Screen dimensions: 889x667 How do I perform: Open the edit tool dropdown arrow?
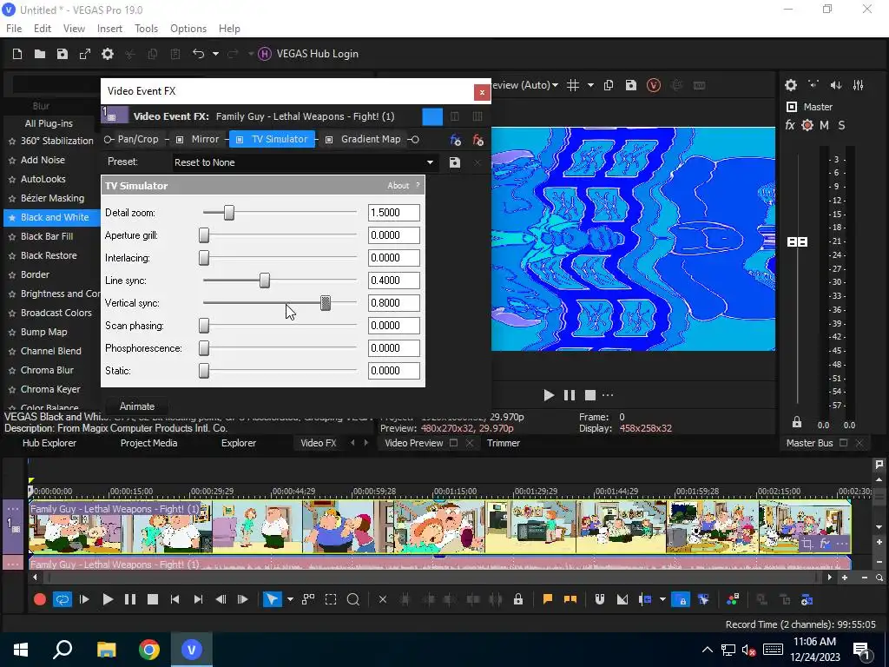(290, 599)
